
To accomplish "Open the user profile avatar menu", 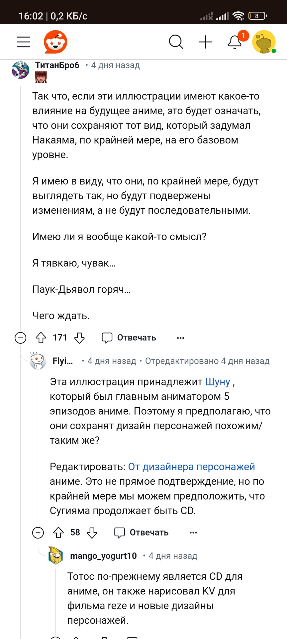I will [264, 42].
